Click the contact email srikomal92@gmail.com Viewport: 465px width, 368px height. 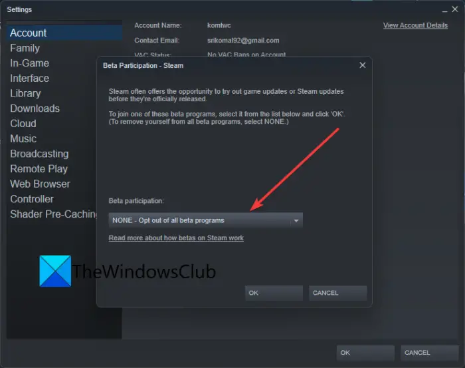pos(243,41)
